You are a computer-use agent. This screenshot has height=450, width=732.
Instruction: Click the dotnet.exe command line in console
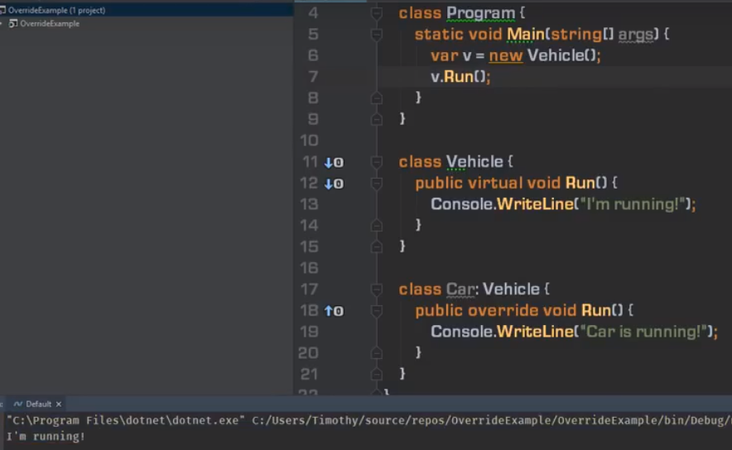pos(368,420)
